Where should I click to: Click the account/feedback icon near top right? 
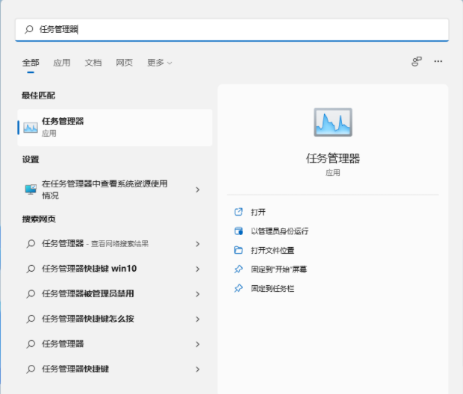coord(417,62)
